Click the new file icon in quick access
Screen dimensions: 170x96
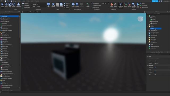click(x=6, y=1)
